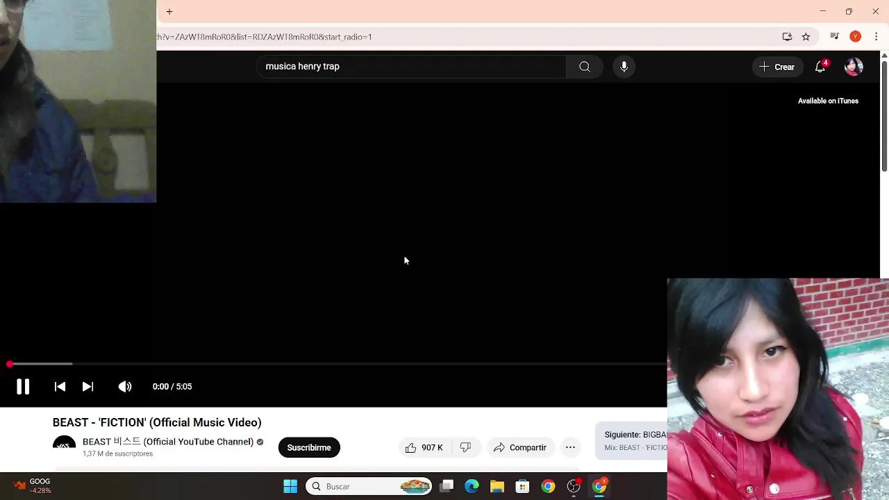Like the video (907 K)

(x=424, y=447)
